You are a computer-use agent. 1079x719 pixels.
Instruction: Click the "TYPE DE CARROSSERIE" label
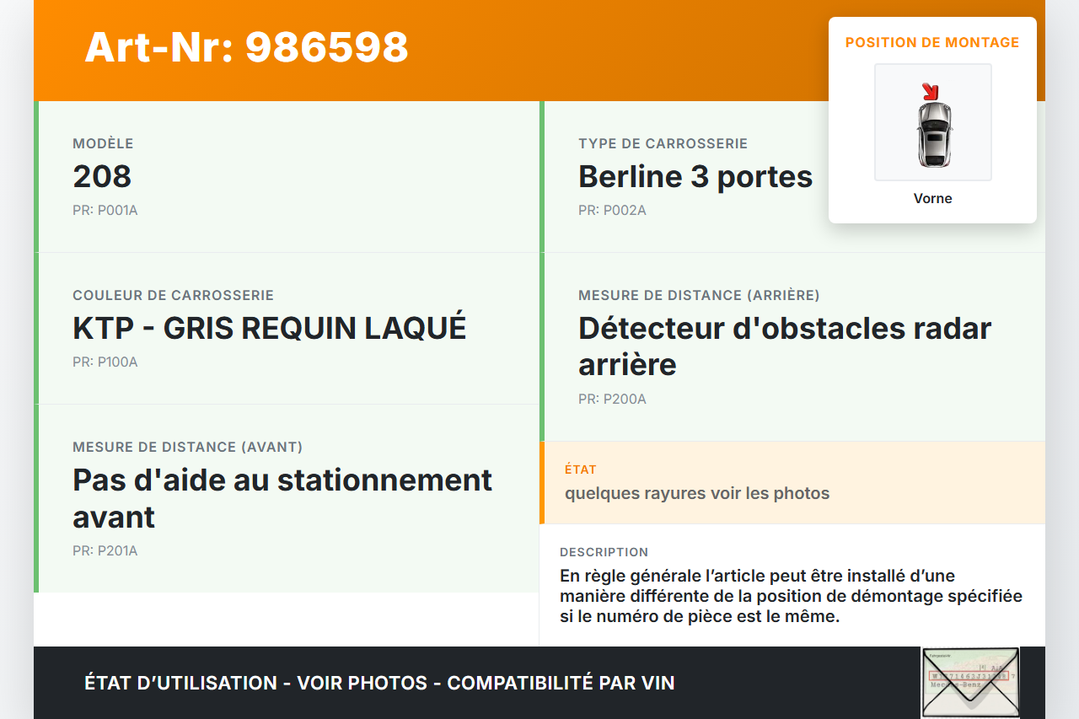(x=663, y=144)
